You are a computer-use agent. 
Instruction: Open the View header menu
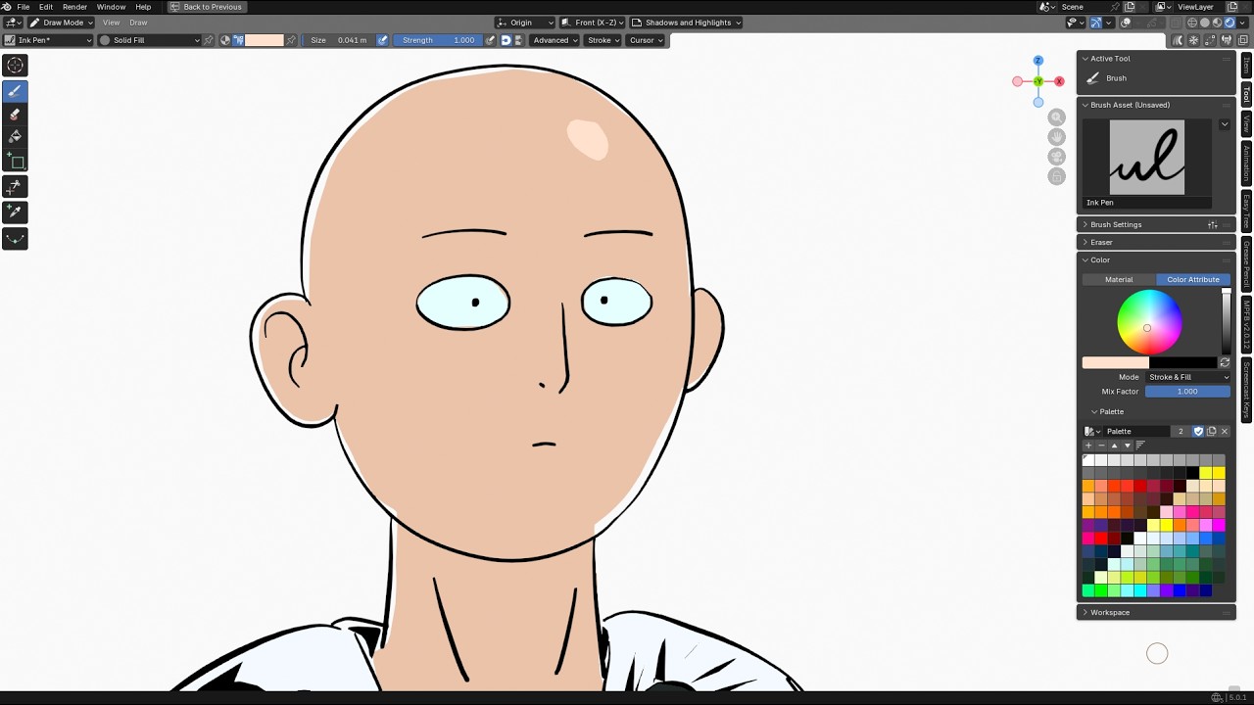[112, 23]
